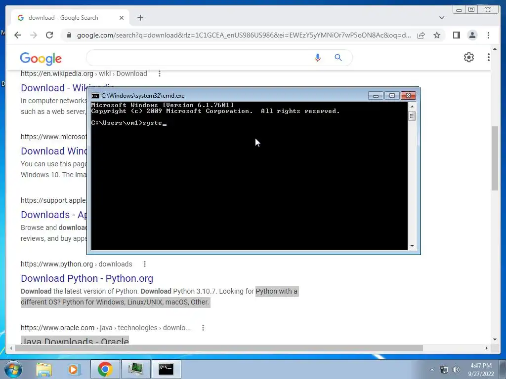Open the 'Download Python - Python.org' link
506x379 pixels.
tap(87, 278)
